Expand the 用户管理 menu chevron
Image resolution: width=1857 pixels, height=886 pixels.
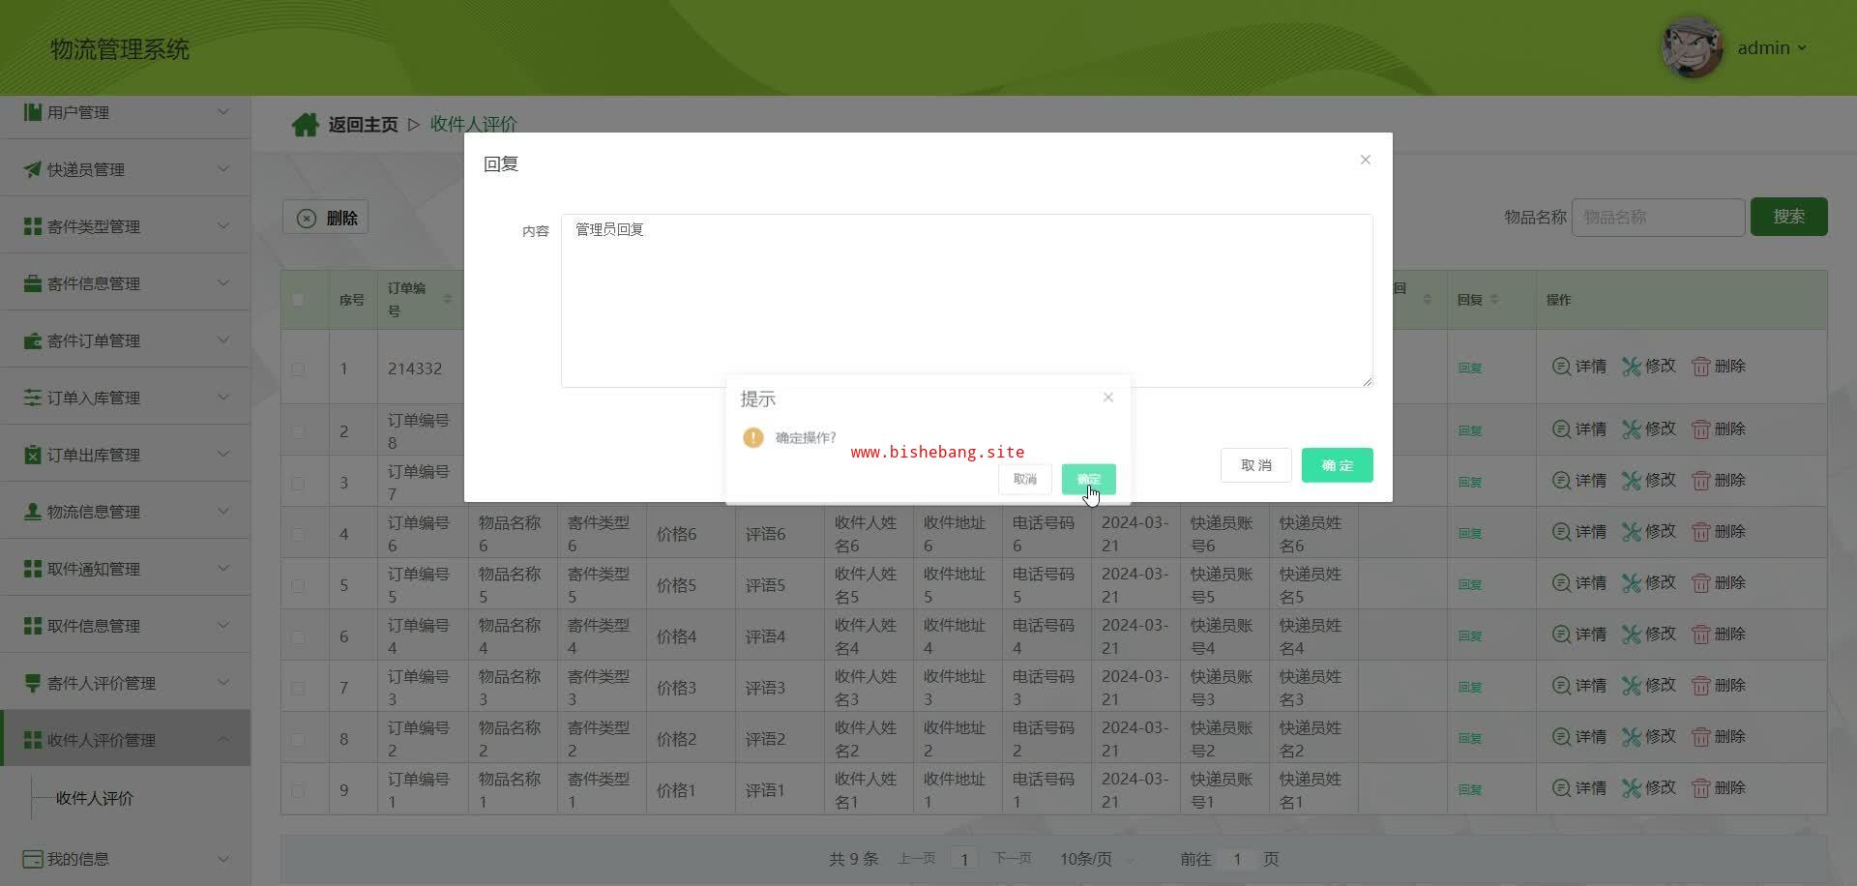[x=223, y=111]
